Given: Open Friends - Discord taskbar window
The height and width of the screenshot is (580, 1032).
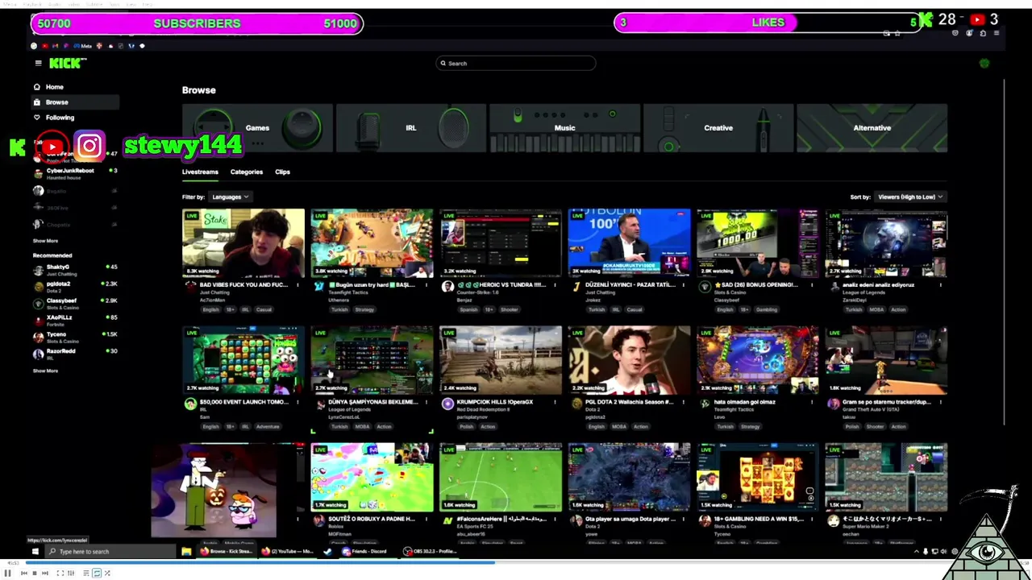Looking at the screenshot, I should [x=367, y=552].
